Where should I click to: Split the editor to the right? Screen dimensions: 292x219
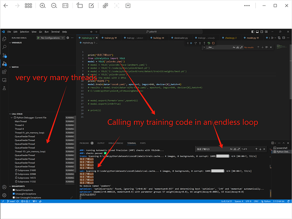click(x=284, y=38)
